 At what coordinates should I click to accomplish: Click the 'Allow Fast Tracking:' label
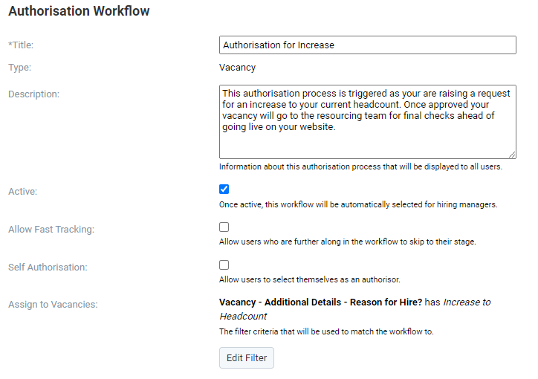[51, 229]
